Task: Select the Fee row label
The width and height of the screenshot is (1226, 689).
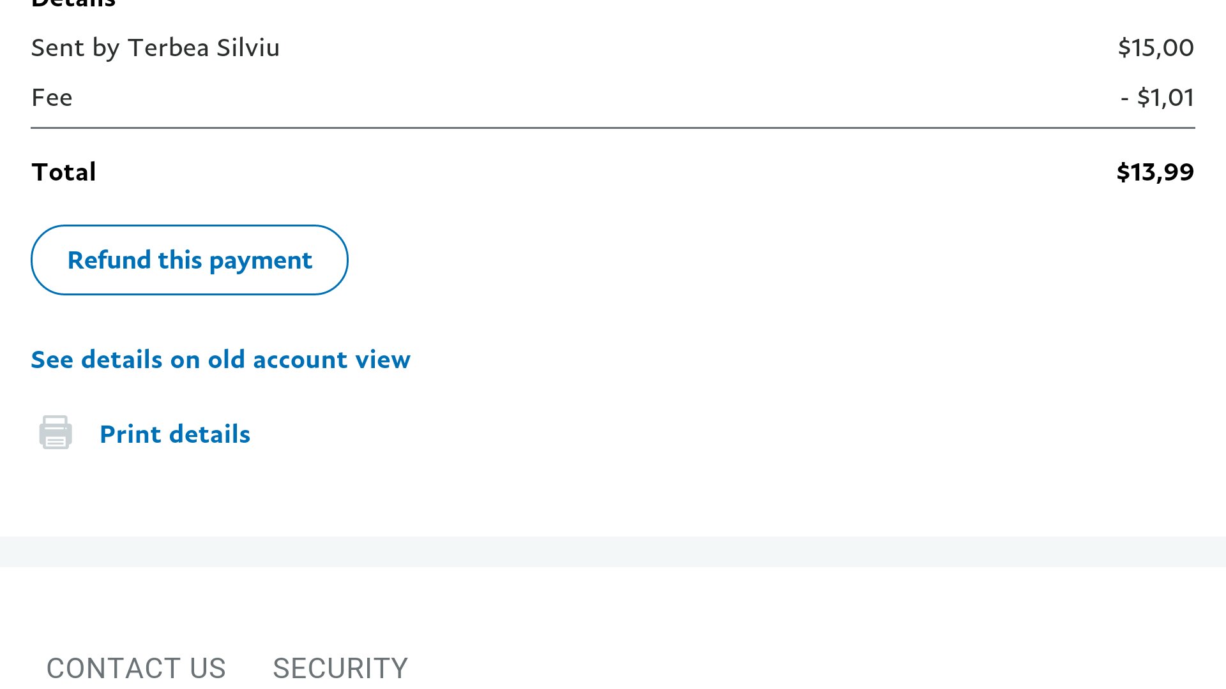Action: (52, 98)
